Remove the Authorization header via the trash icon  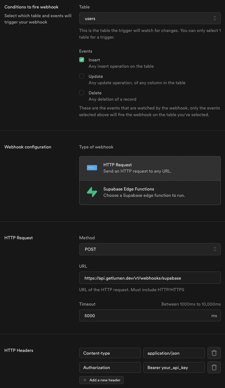point(214,367)
